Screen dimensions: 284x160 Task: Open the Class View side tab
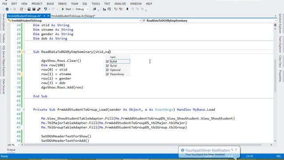(x=280, y=61)
